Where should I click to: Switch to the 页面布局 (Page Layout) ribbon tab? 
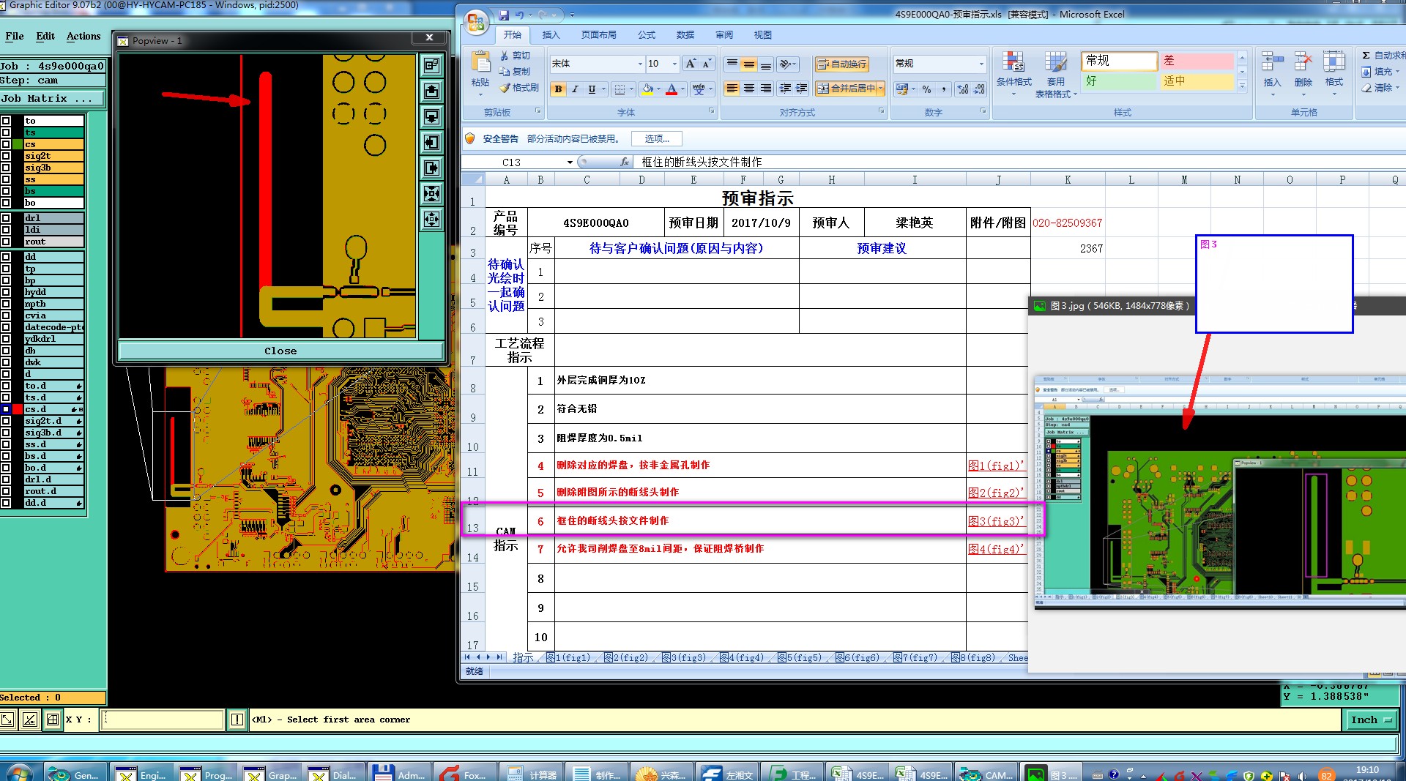pos(598,34)
